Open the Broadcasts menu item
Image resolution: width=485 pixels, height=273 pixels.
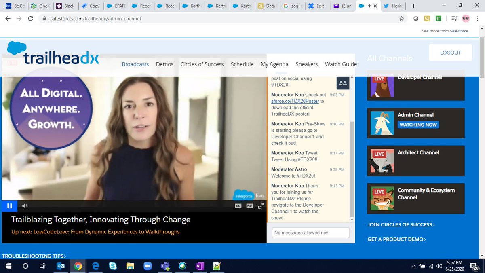pos(135,64)
